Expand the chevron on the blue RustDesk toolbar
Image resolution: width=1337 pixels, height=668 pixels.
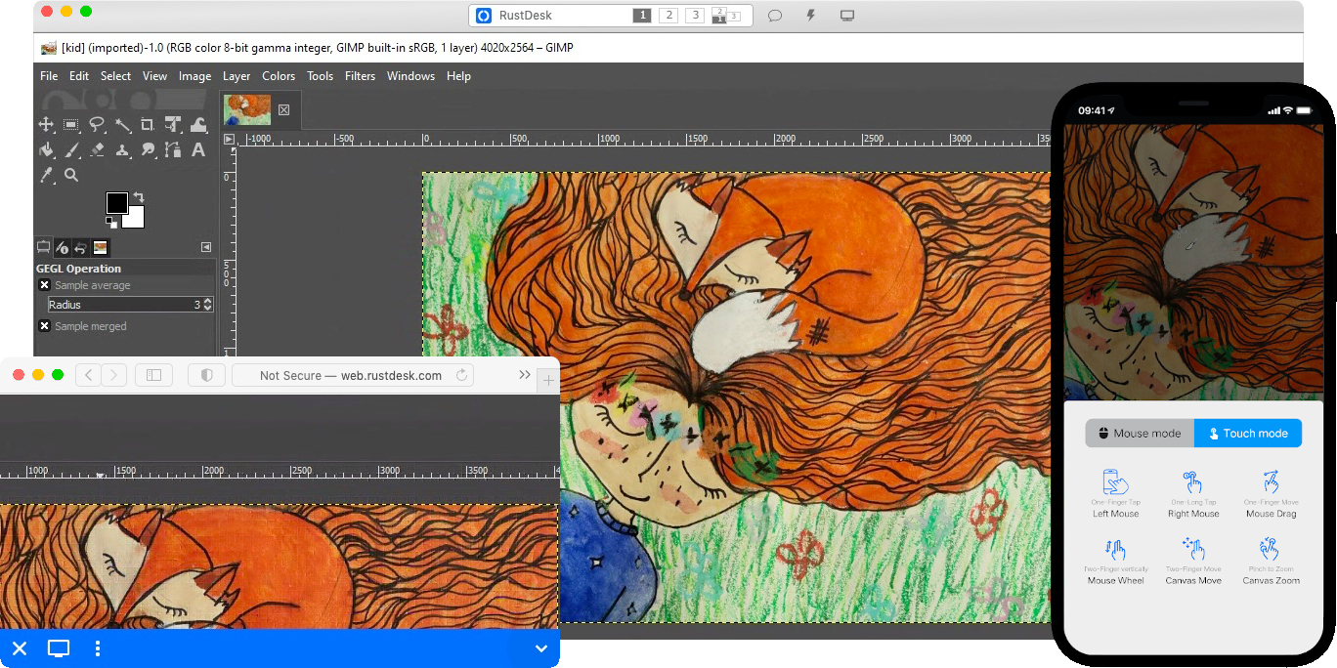tap(540, 648)
